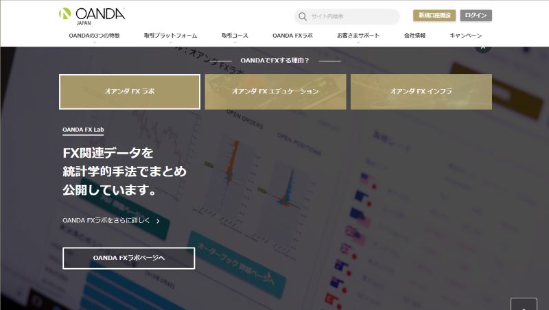Click the OANDA FXラボをさらに詳しく link

(106, 220)
